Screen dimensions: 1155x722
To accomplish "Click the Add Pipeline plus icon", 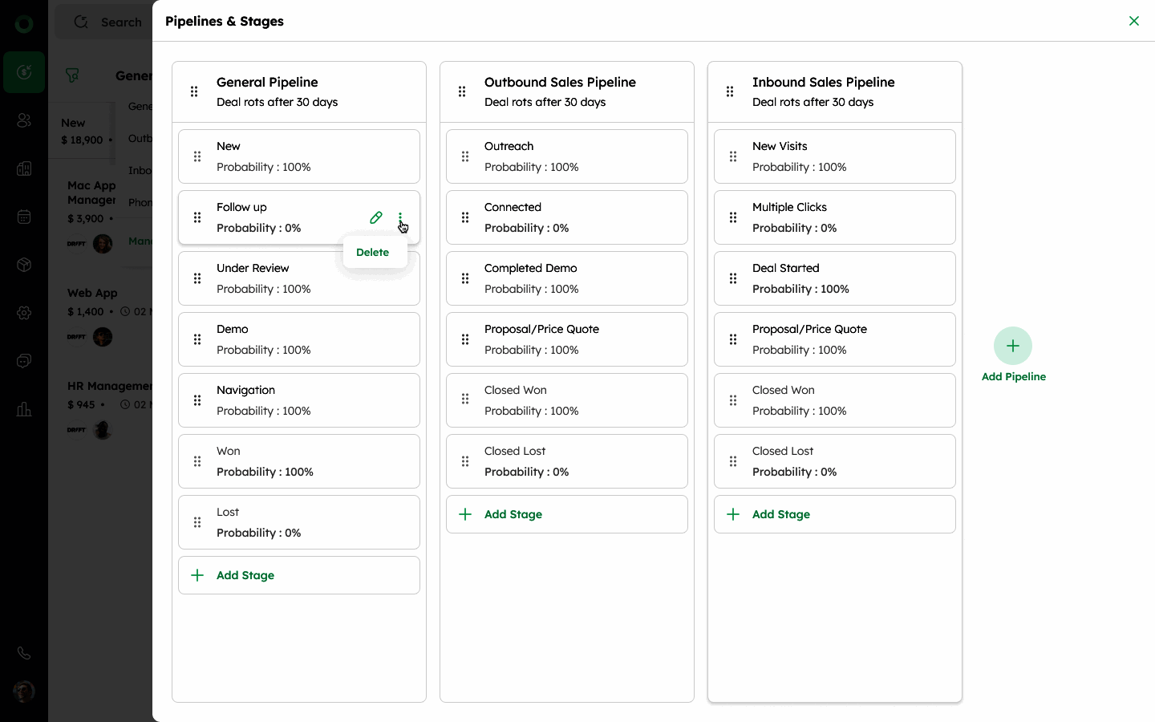I will (1012, 346).
